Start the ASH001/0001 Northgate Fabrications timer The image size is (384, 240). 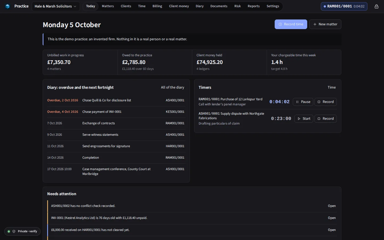304,119
